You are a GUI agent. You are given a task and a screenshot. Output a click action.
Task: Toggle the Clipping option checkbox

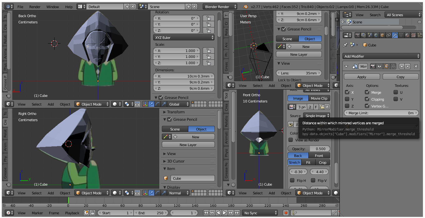pos(367,99)
